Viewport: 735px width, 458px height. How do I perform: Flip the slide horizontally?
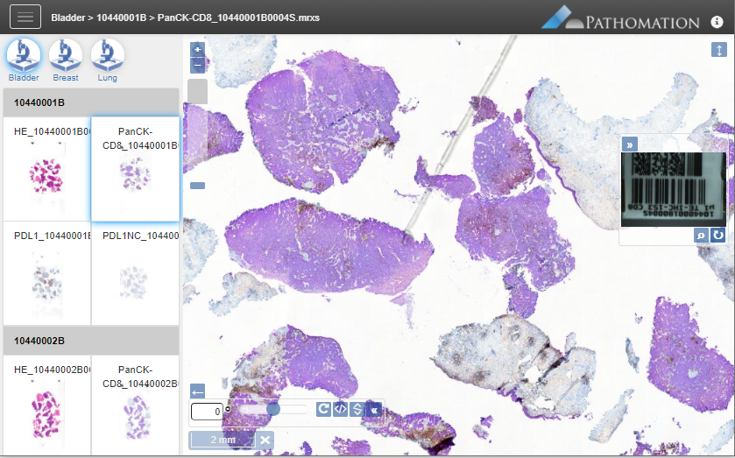coord(340,409)
